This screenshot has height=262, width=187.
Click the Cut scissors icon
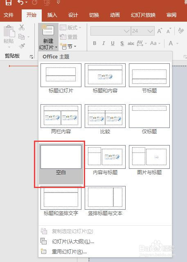point(22,27)
